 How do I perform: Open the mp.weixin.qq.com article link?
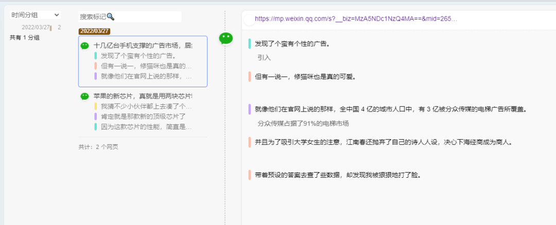(x=356, y=19)
